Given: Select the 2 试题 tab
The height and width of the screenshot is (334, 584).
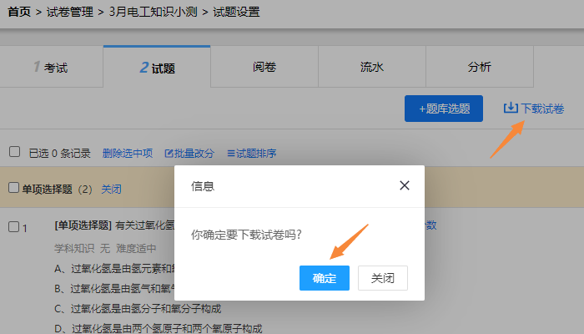Looking at the screenshot, I should pyautogui.click(x=157, y=67).
